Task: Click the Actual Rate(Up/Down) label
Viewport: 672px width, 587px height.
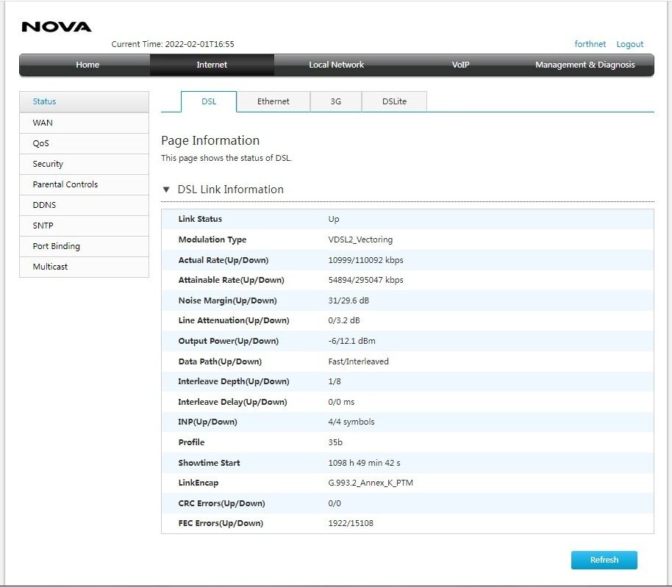Action: (x=224, y=260)
